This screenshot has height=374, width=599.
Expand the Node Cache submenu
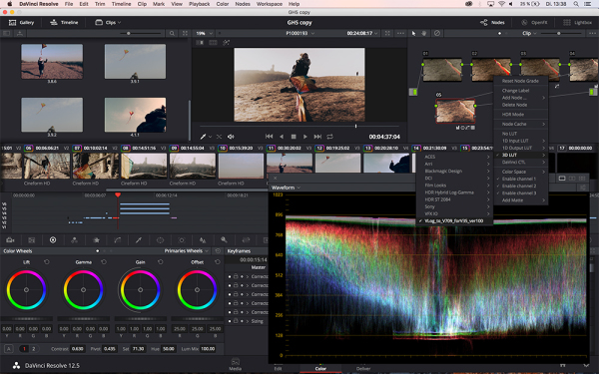pyautogui.click(x=520, y=124)
